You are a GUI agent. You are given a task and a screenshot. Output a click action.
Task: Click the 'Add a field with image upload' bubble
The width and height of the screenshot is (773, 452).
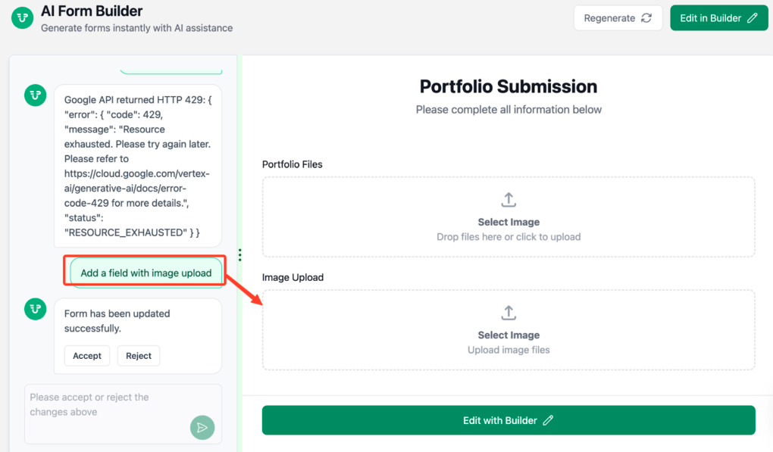pos(146,273)
